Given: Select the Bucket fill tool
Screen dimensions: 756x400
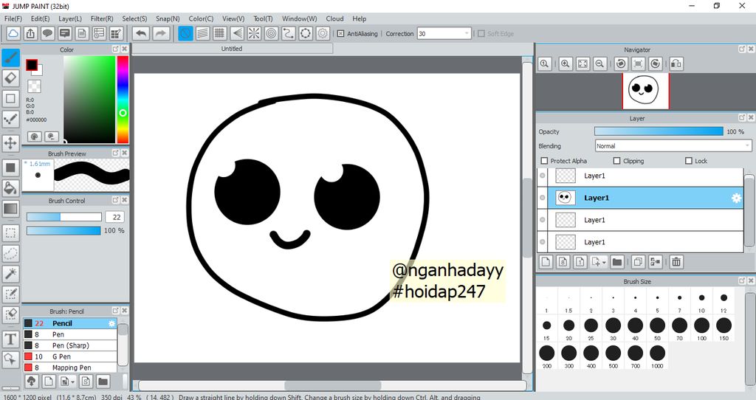Looking at the screenshot, I should [x=11, y=188].
